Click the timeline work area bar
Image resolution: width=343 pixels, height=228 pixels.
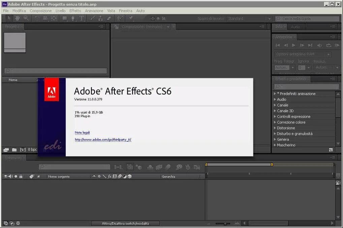239,165
